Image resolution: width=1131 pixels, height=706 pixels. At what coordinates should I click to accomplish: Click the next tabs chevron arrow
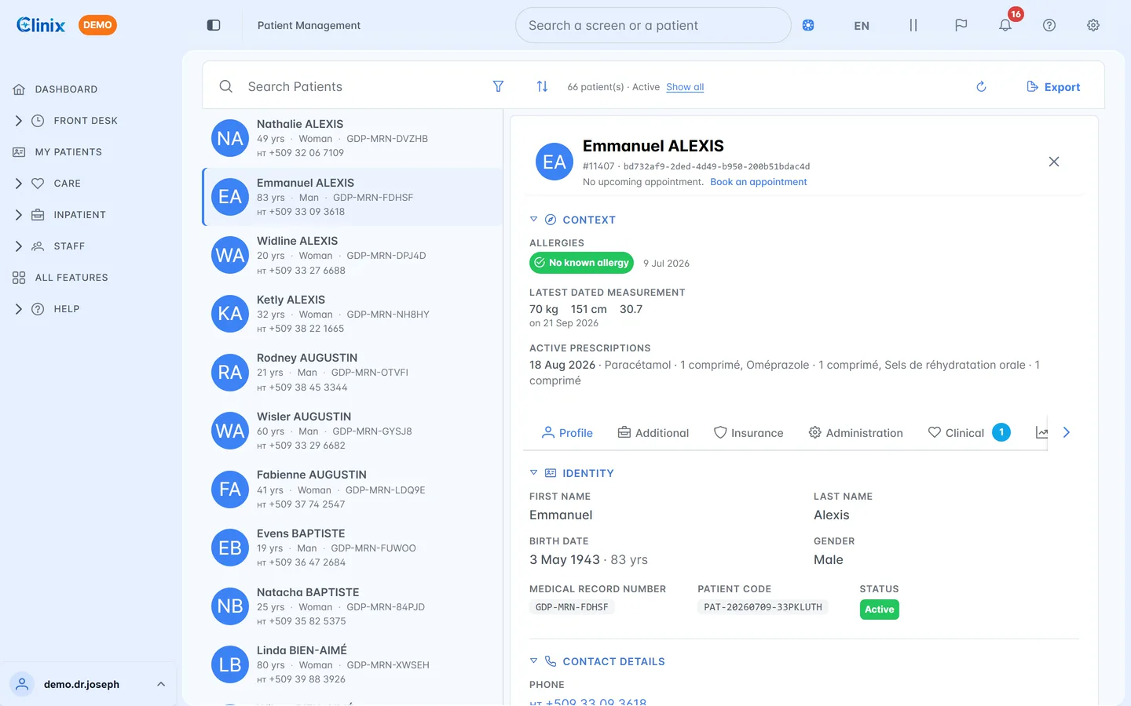tap(1067, 432)
